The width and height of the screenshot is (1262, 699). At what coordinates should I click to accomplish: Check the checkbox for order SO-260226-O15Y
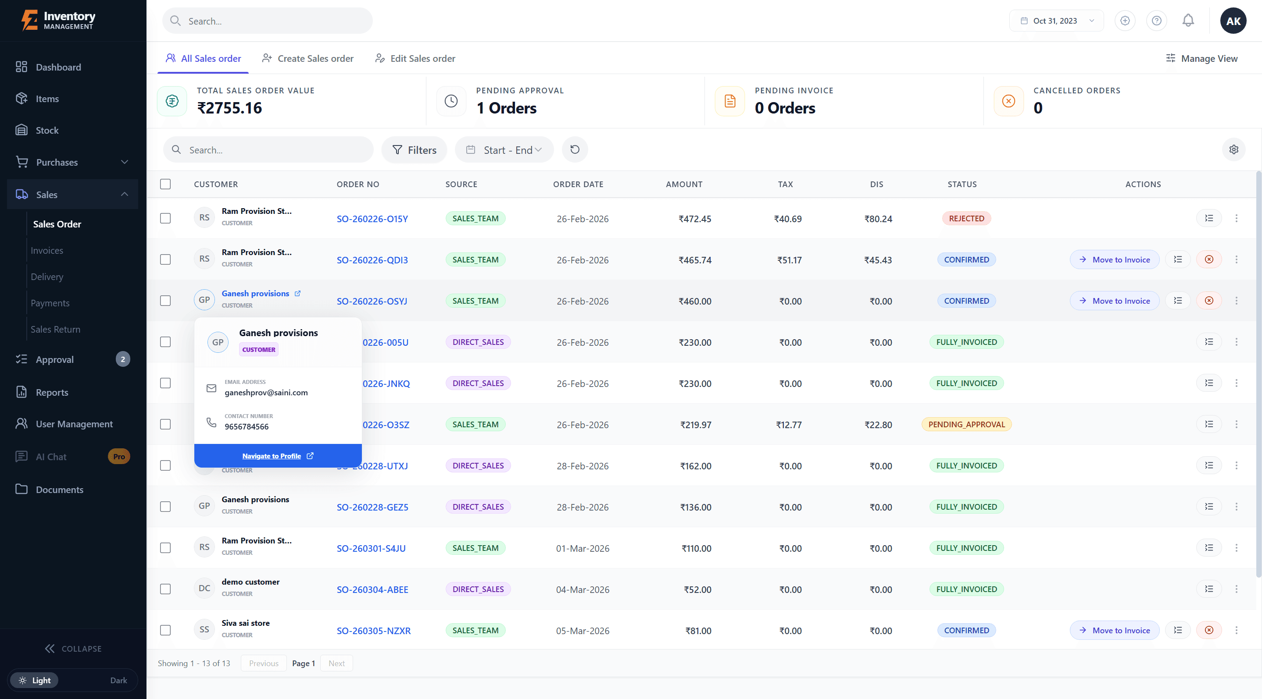(165, 218)
